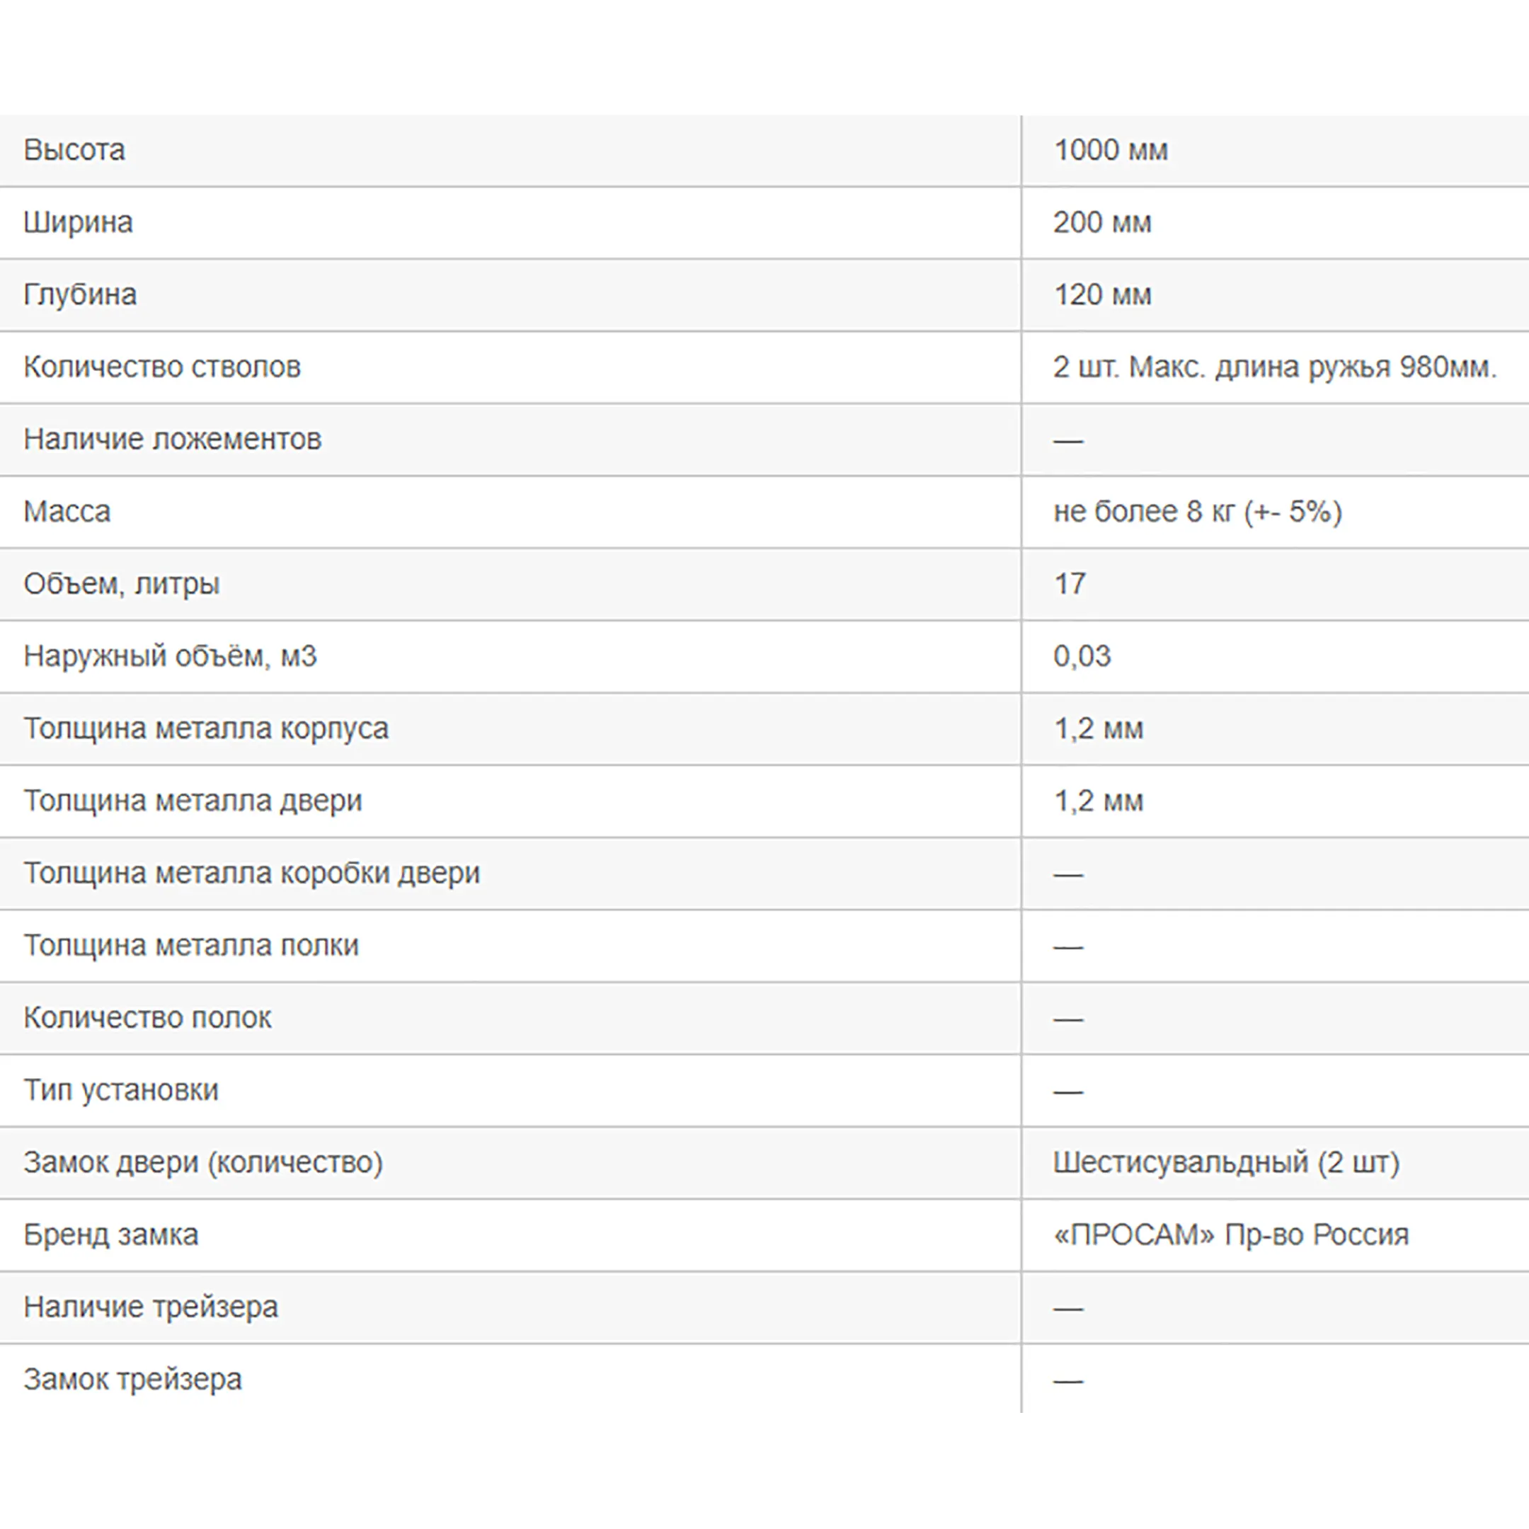Click the Глубина row label
The image size is (1529, 1529).
point(80,294)
